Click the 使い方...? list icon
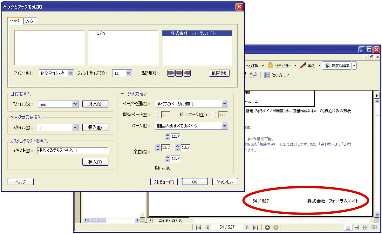This screenshot has width=382, height=234. pos(267,75)
